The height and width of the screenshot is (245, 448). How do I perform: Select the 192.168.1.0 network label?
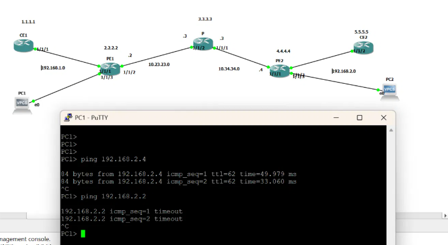click(x=53, y=68)
